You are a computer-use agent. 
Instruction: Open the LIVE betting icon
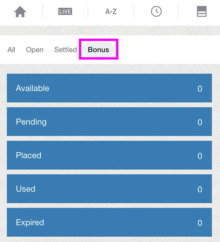pos(65,11)
